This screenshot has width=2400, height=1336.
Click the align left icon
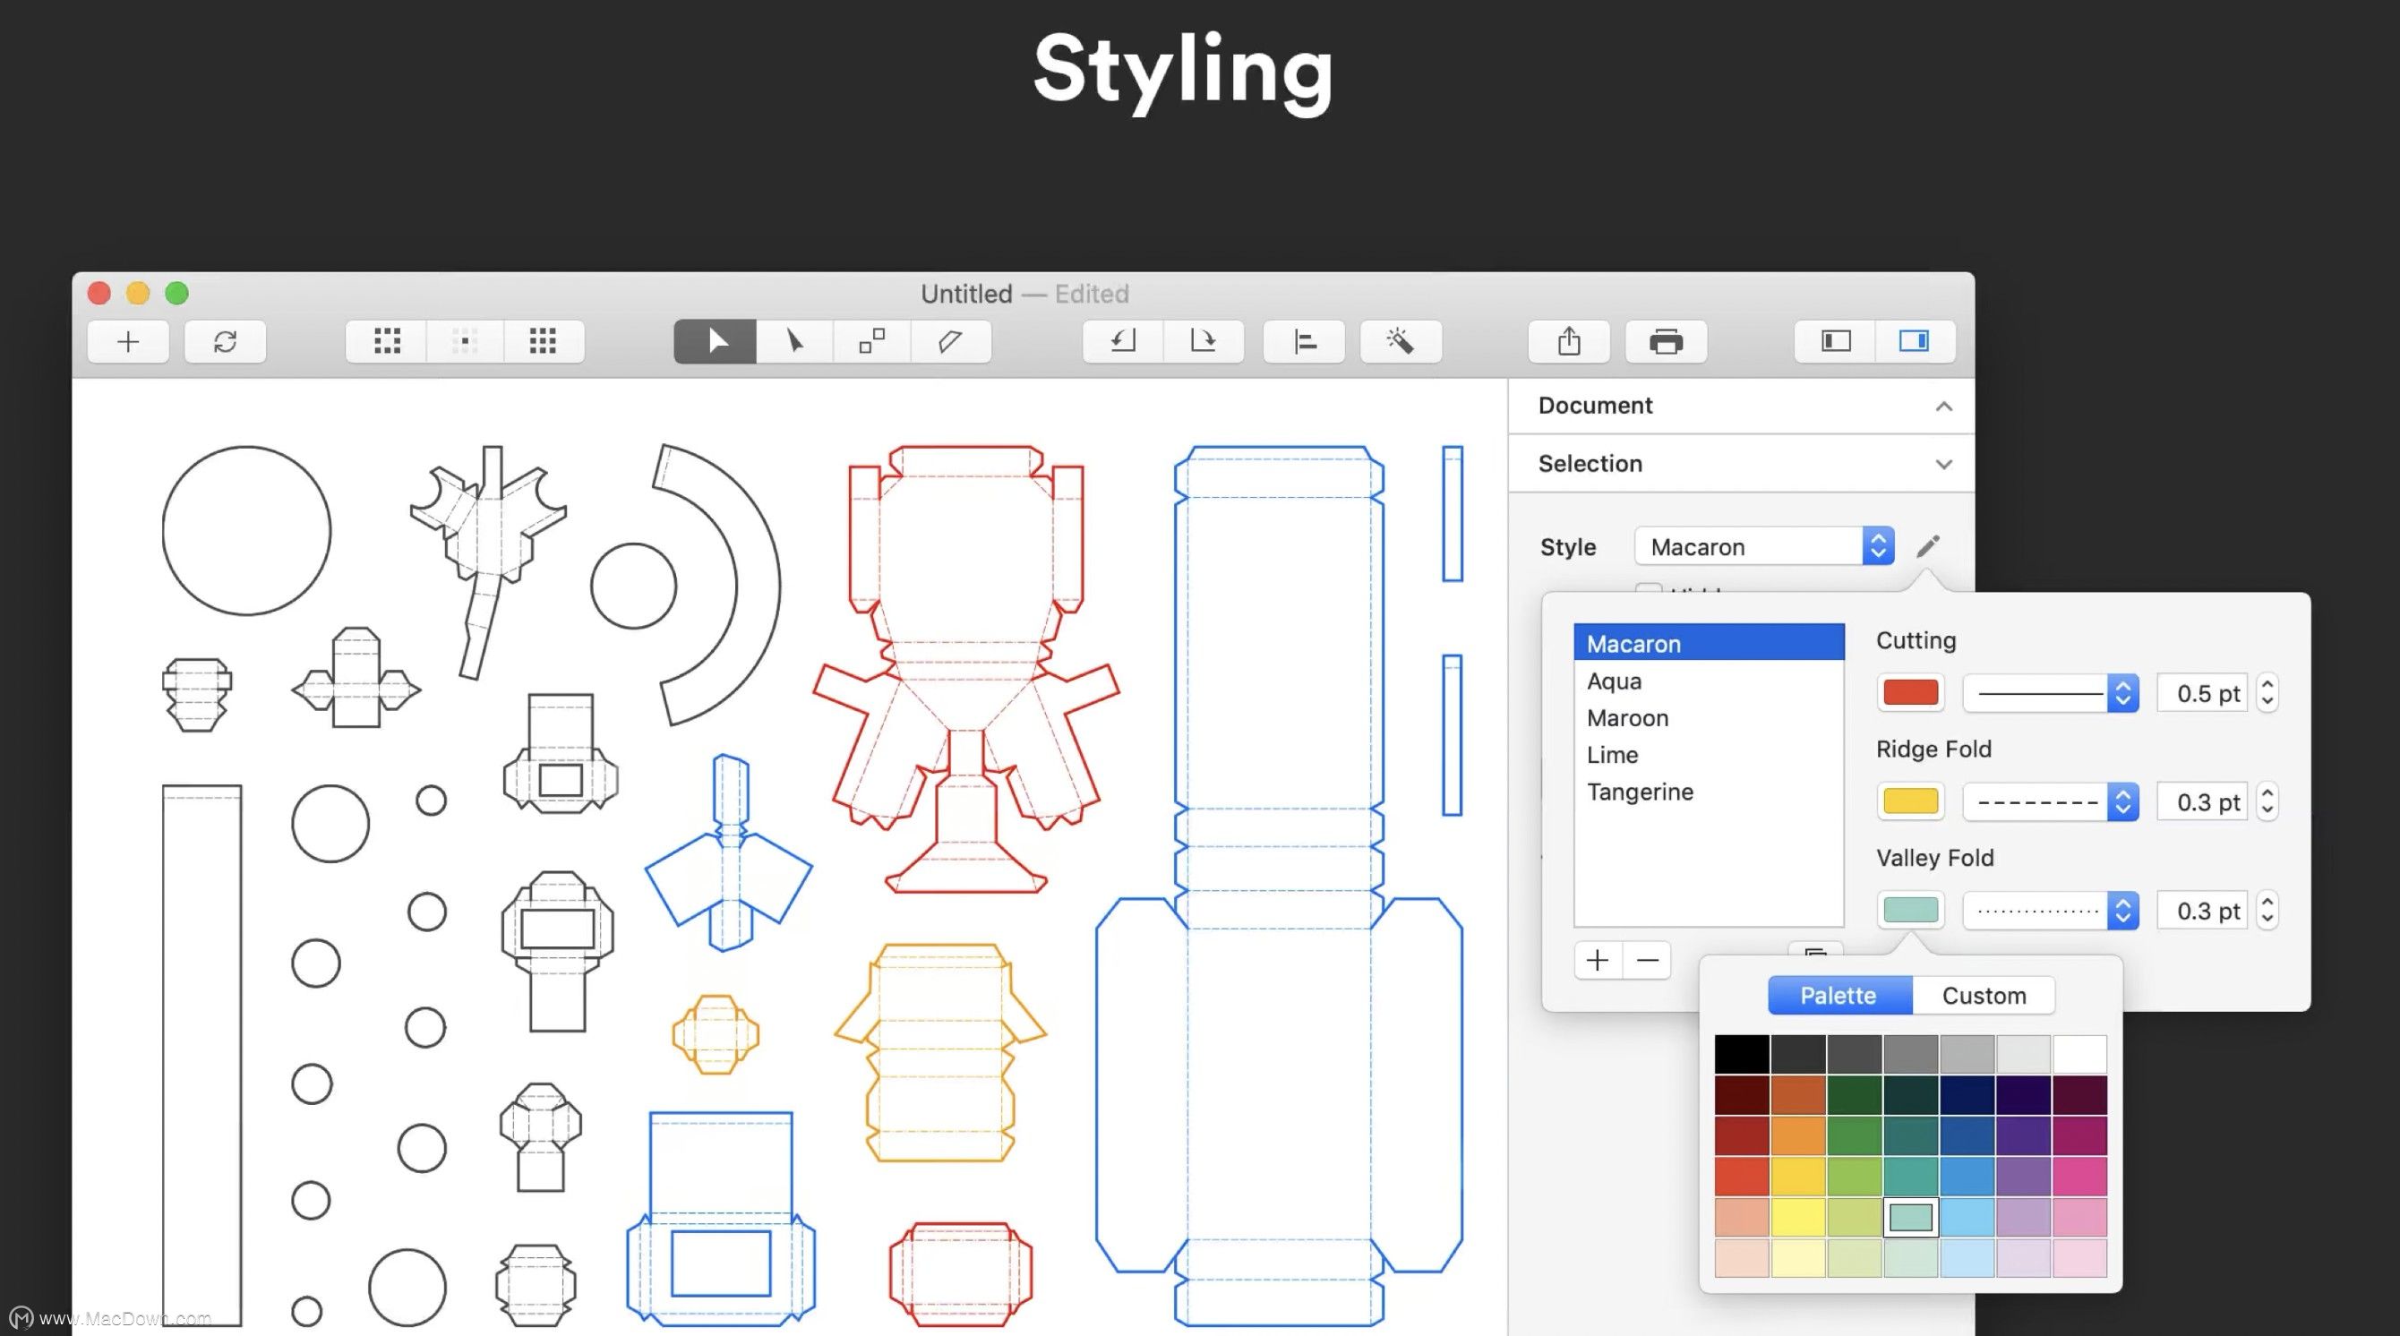click(1305, 342)
